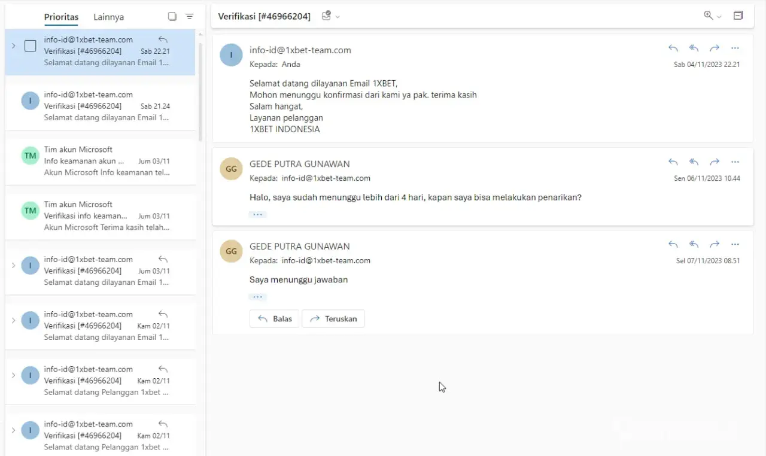This screenshot has height=456, width=766.
Task: Tick checkbox on the selected Sab 22.21 email
Action: coord(30,46)
